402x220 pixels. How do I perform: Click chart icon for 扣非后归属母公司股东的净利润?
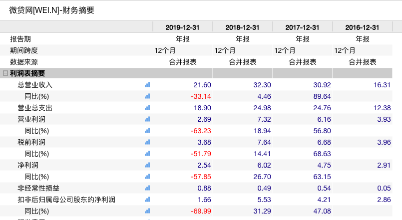click(147, 200)
